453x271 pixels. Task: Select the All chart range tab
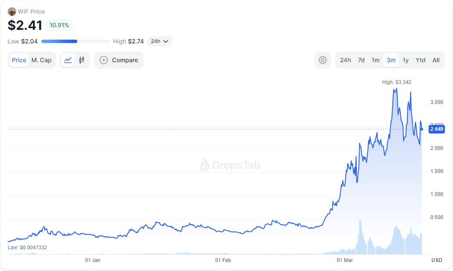(436, 60)
